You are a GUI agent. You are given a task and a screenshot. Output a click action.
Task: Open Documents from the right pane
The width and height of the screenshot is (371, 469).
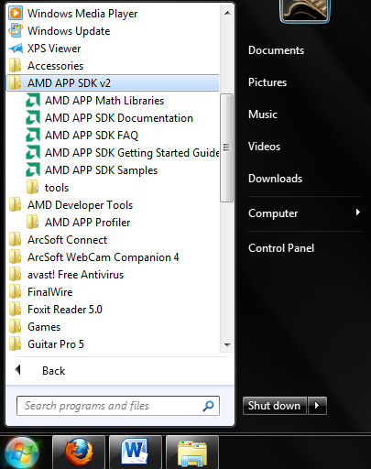click(x=276, y=50)
